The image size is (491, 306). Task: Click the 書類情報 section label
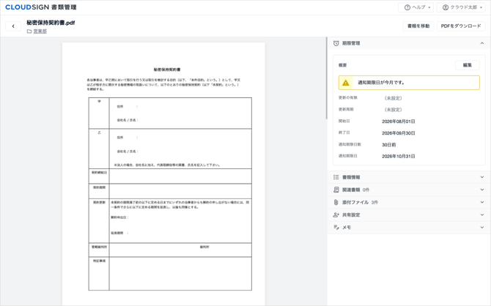click(351, 177)
